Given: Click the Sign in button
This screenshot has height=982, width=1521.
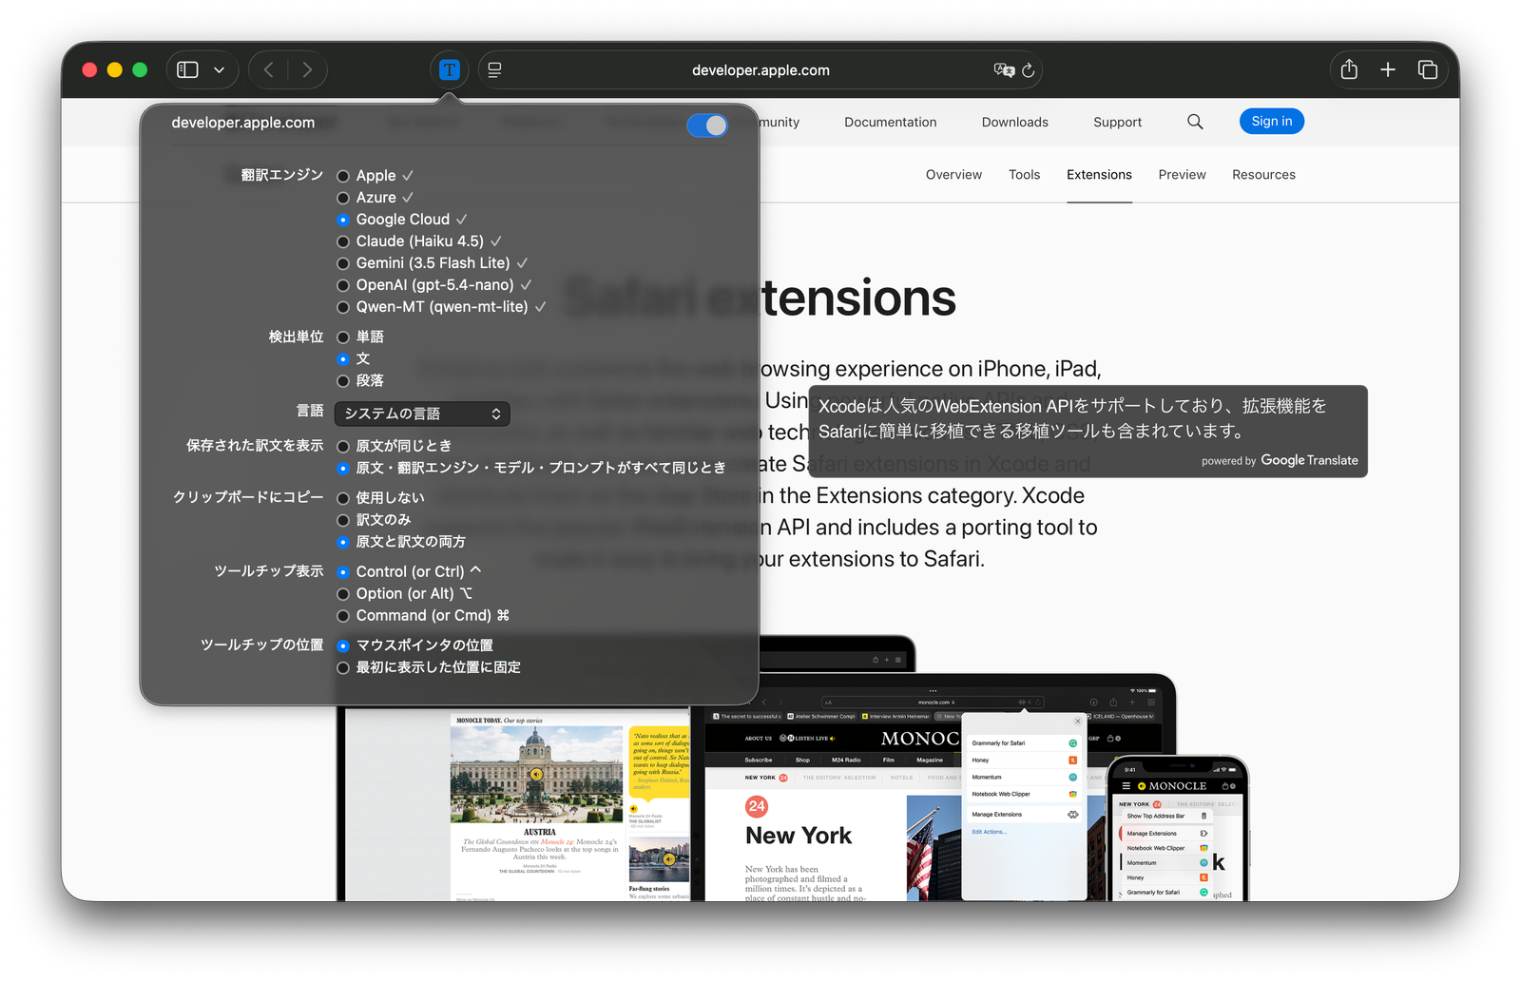Looking at the screenshot, I should pos(1271,121).
